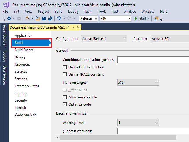Image resolution: width=189 pixels, height=142 pixels.
Task: Open the Warning level dropdown
Action: tap(138, 123)
